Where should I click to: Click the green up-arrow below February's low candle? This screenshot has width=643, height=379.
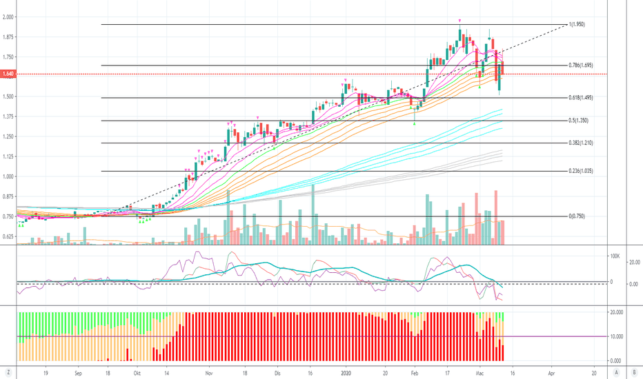pyautogui.click(x=414, y=123)
